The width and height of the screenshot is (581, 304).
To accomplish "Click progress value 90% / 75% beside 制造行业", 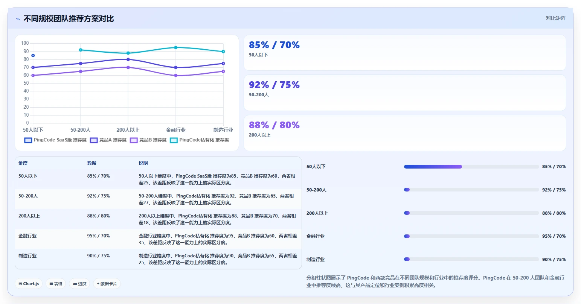I will [554, 260].
